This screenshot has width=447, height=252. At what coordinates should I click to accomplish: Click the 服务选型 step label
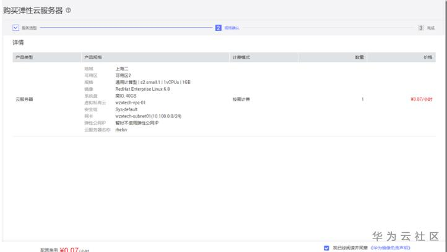(x=29, y=28)
